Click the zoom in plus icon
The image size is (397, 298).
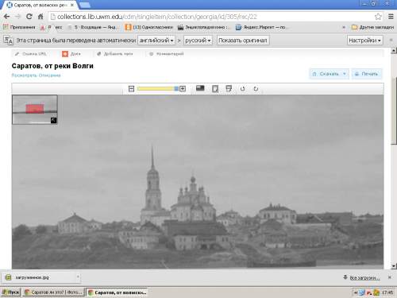point(183,89)
